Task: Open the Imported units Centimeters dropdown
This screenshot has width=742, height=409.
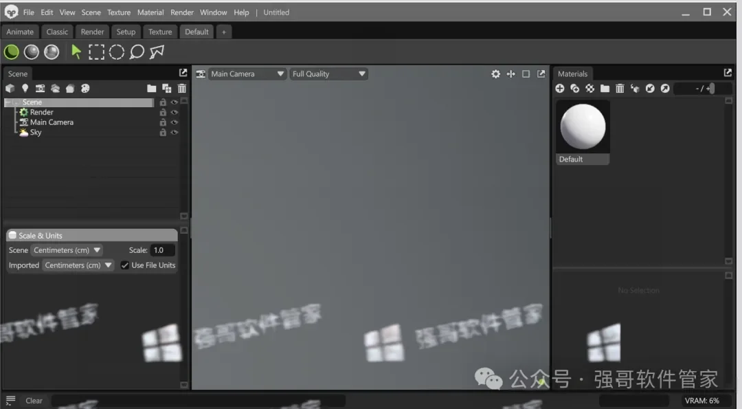Action: click(78, 265)
